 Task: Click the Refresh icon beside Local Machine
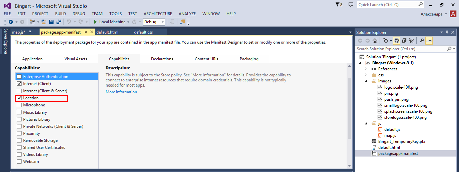134,22
